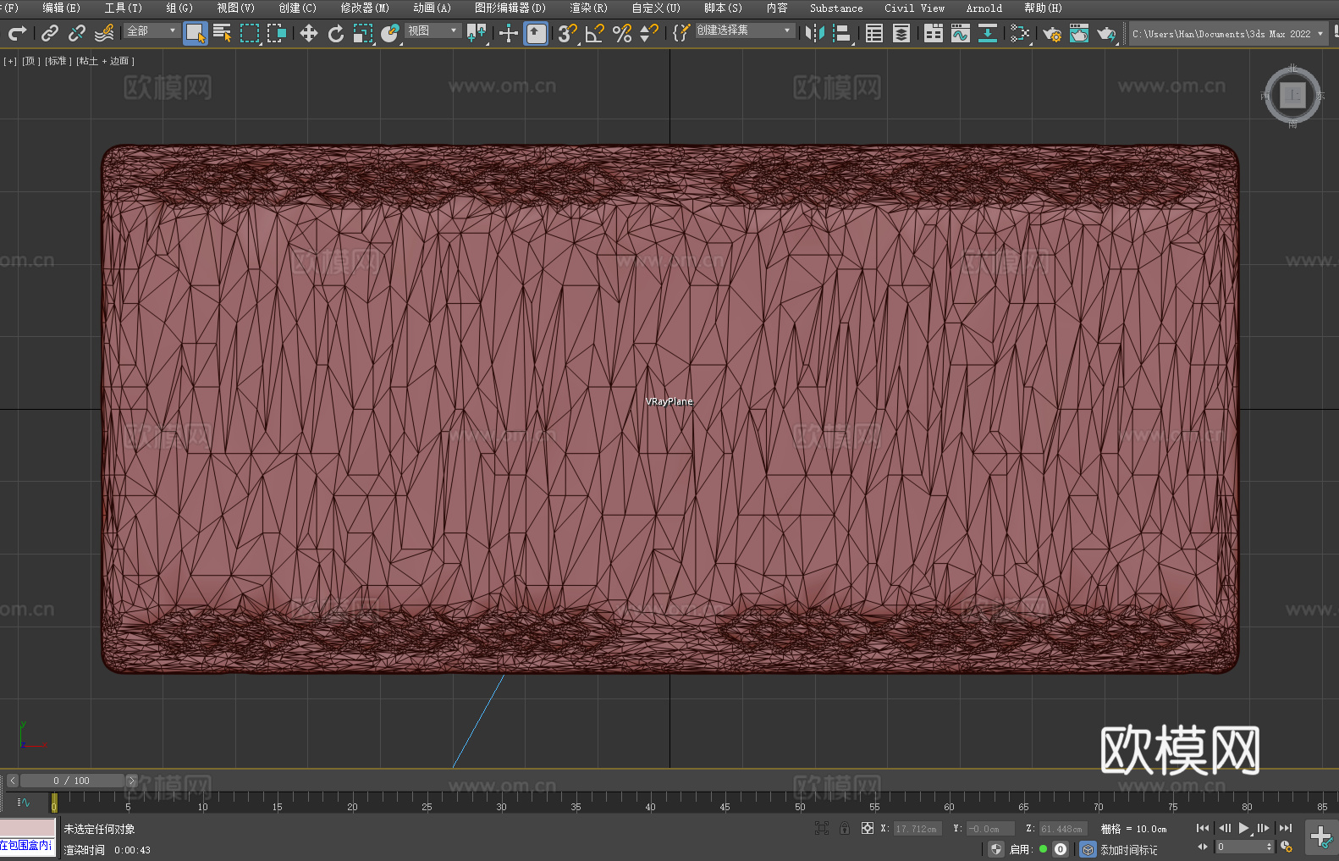Activate the Select and Rotate tool
The width and height of the screenshot is (1339, 861).
point(336,33)
